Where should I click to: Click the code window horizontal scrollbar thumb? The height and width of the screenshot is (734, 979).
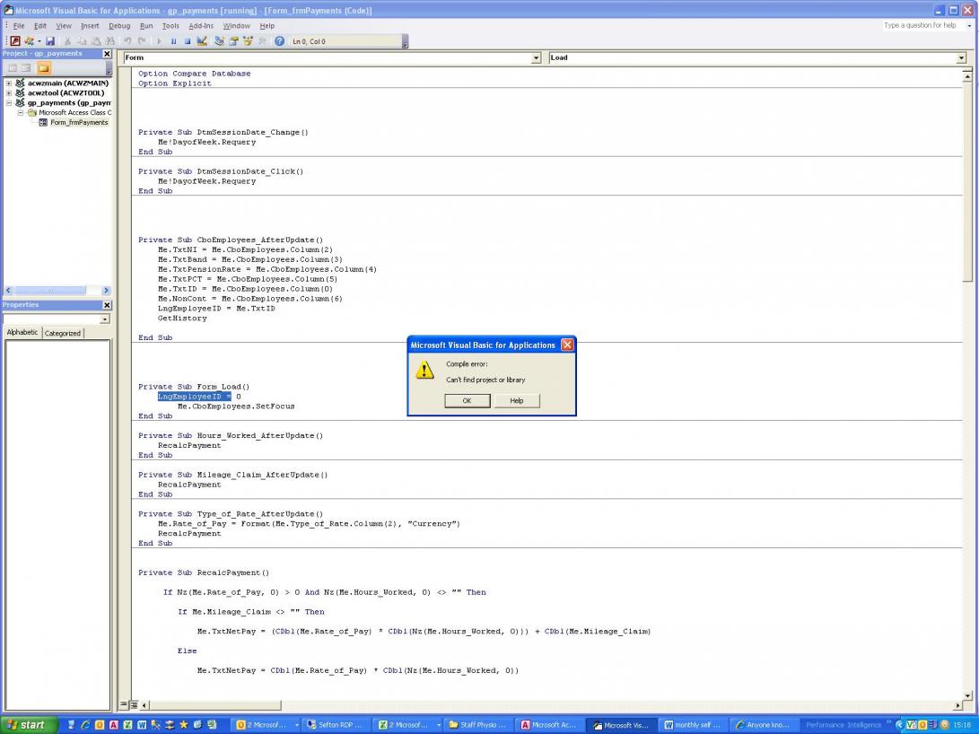(x=215, y=705)
